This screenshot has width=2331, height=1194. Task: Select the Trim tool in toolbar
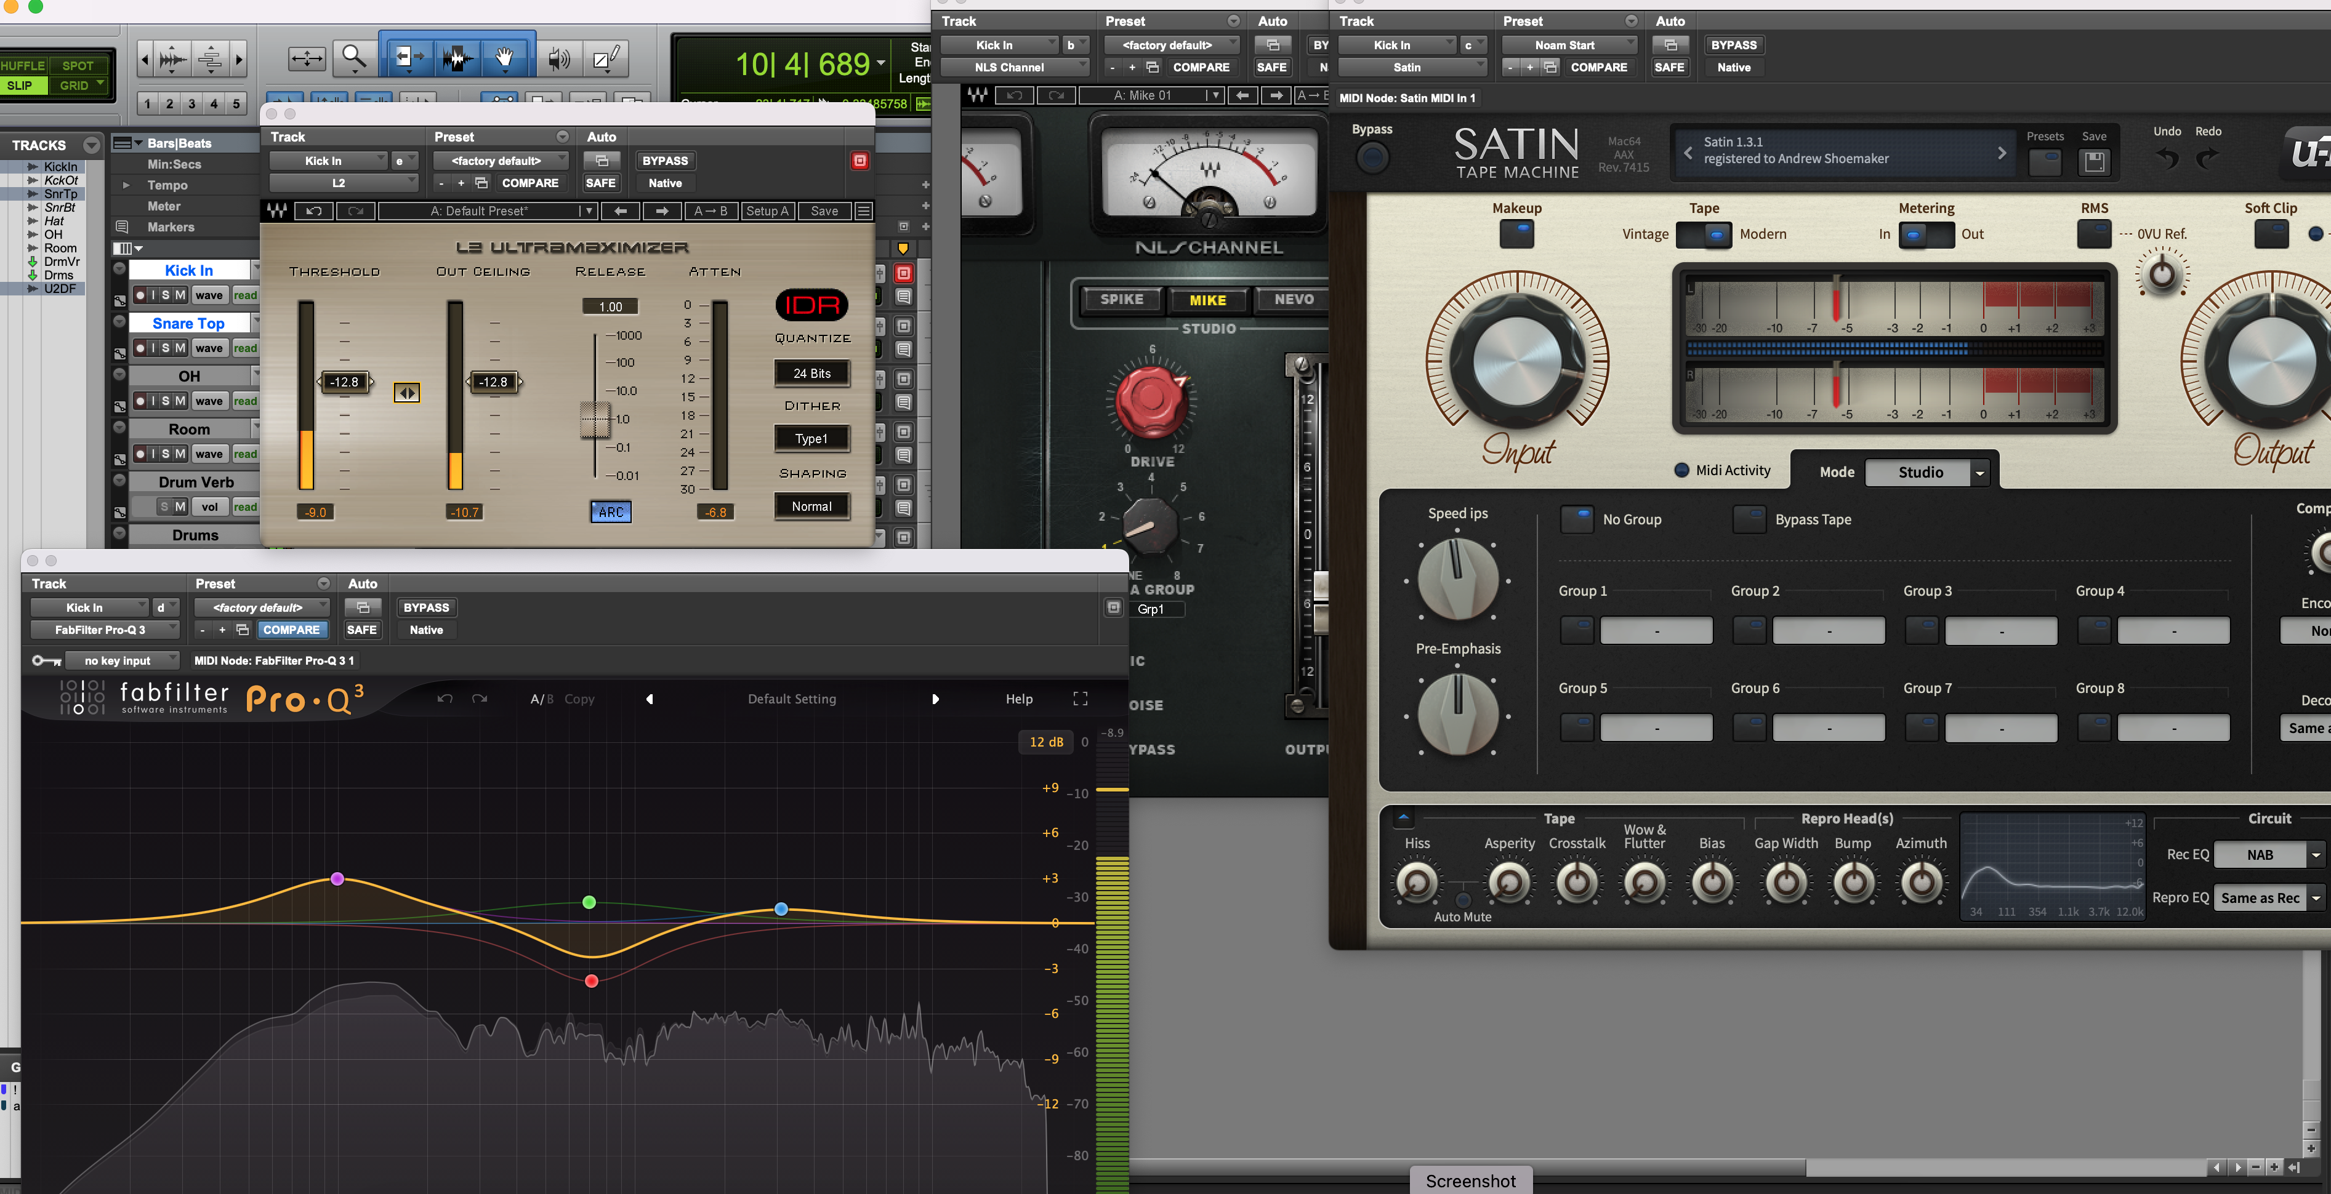coord(409,59)
